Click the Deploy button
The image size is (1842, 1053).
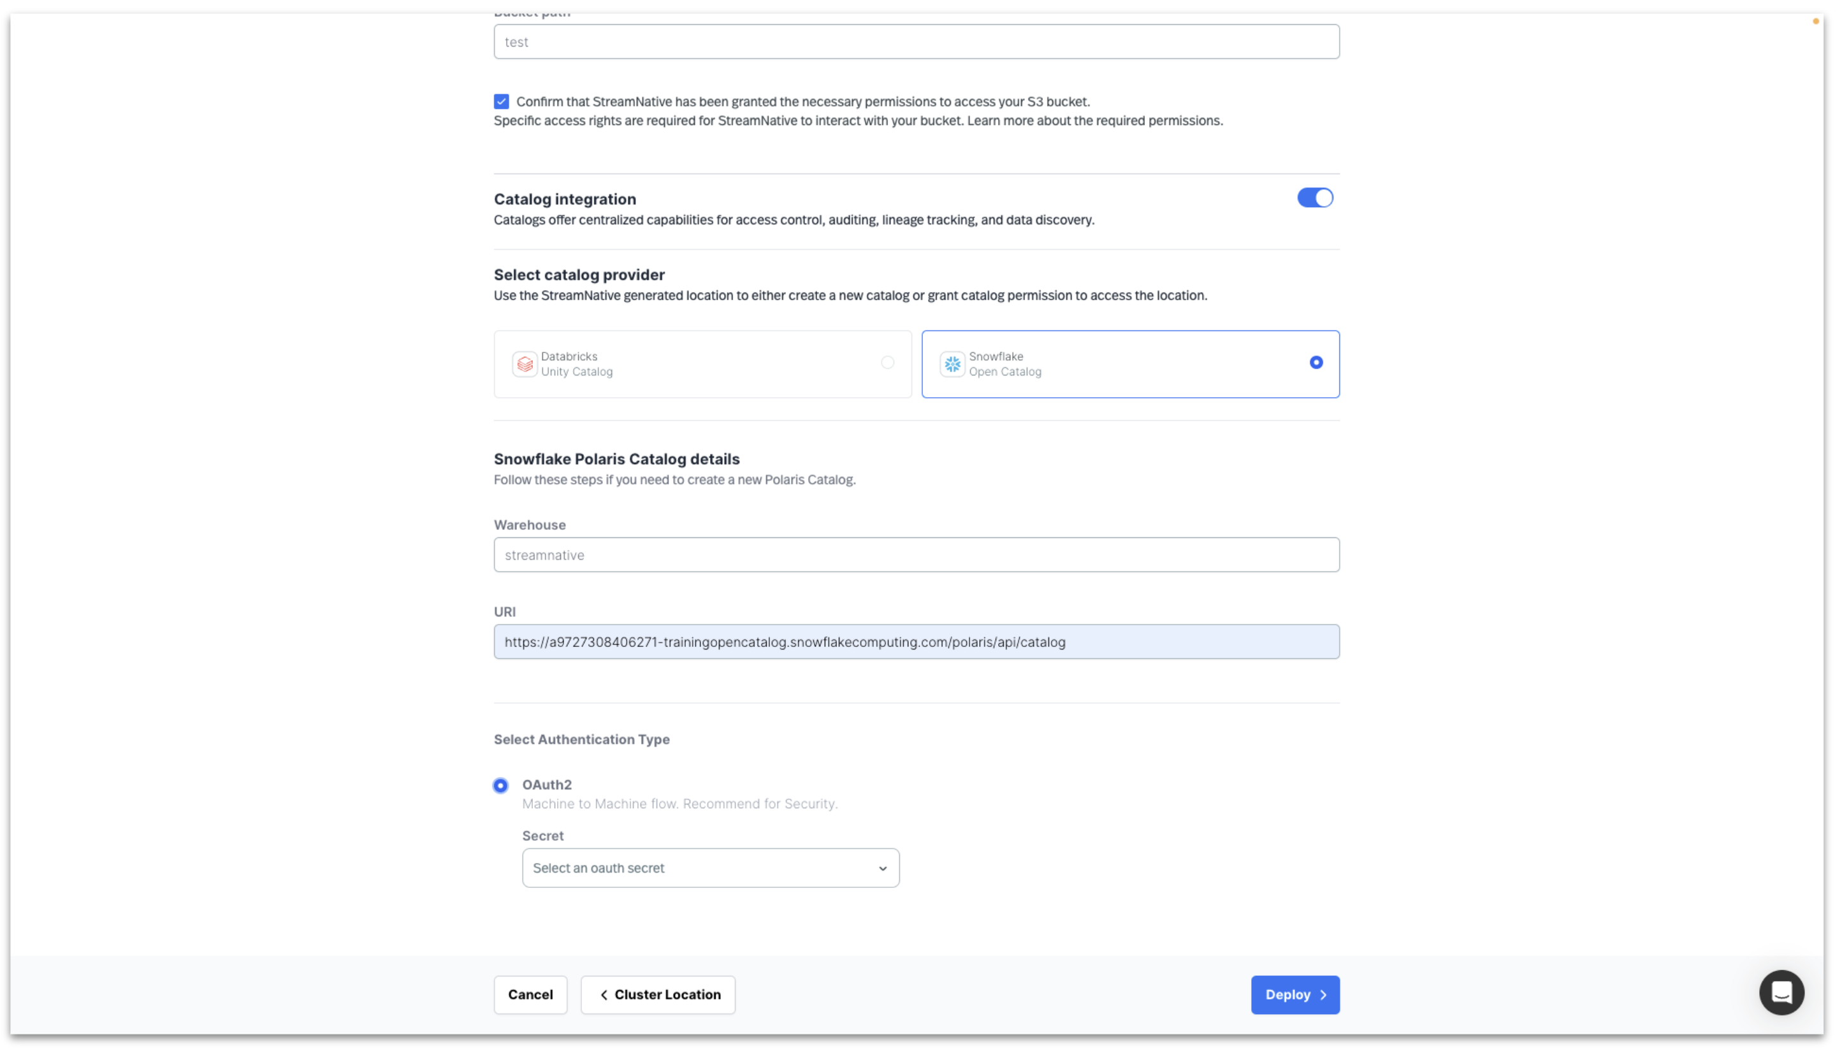point(1294,994)
